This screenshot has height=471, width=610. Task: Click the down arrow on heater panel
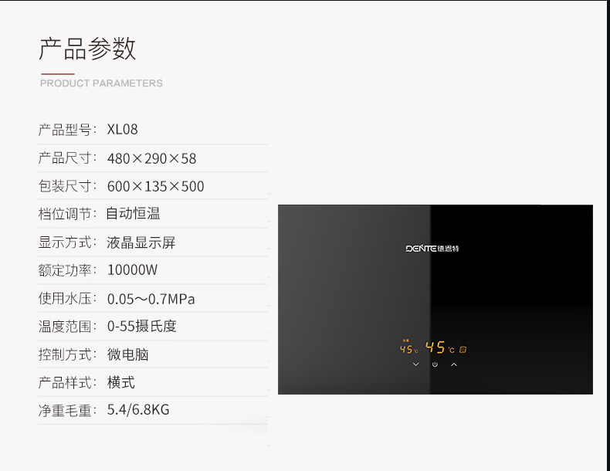click(x=416, y=364)
